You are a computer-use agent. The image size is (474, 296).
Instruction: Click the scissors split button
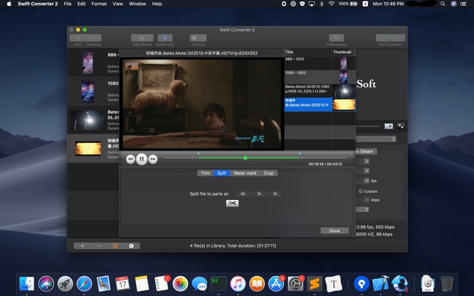coord(232,204)
